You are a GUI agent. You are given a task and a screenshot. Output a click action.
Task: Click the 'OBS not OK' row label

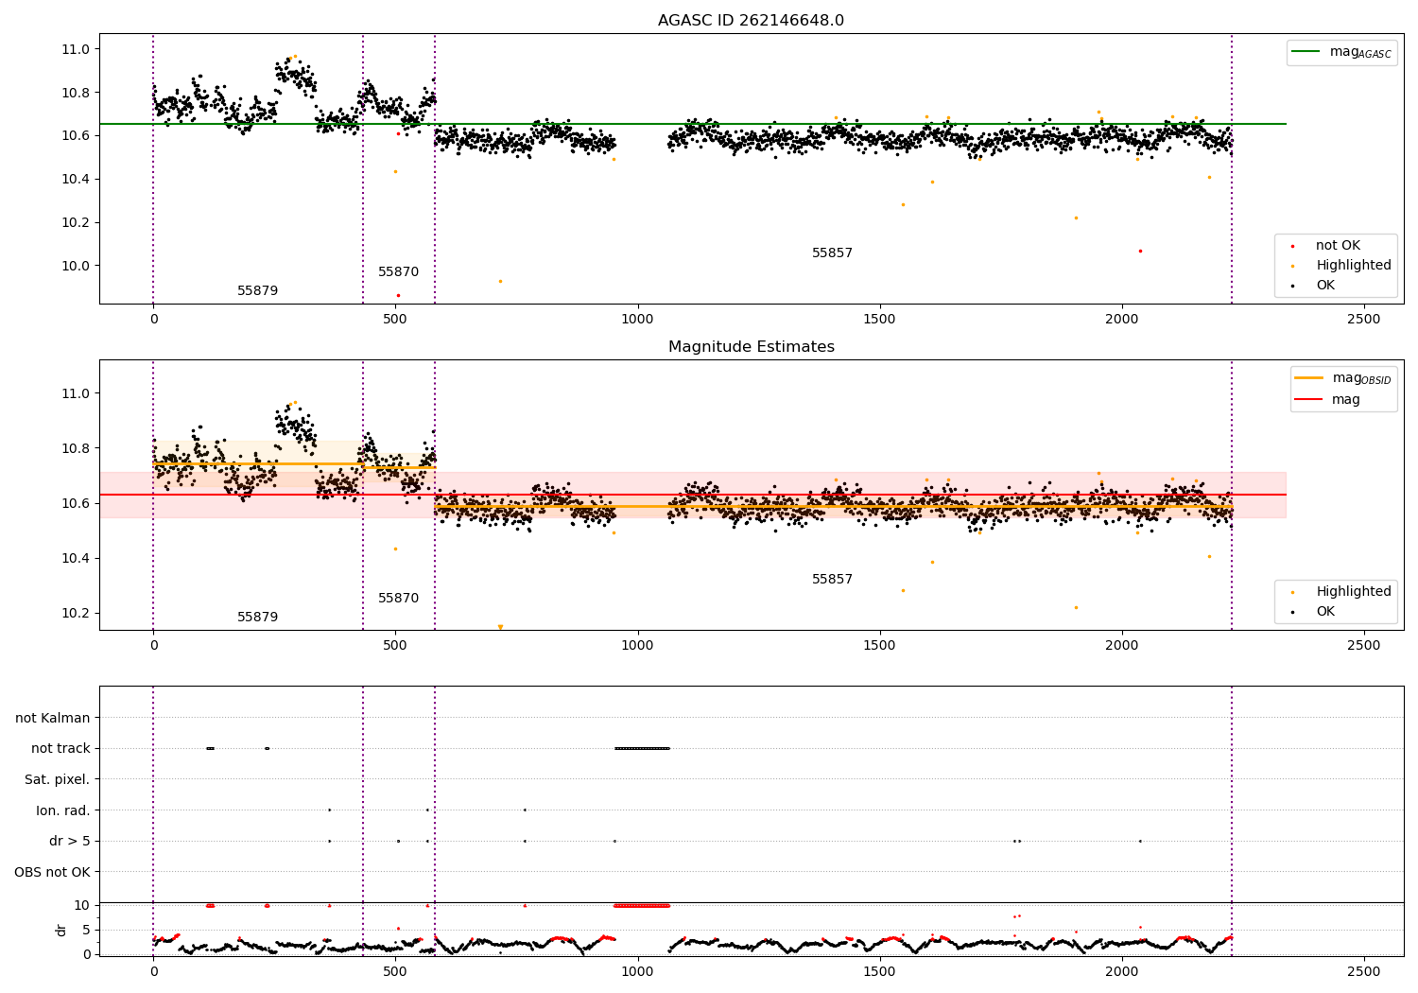tap(52, 872)
